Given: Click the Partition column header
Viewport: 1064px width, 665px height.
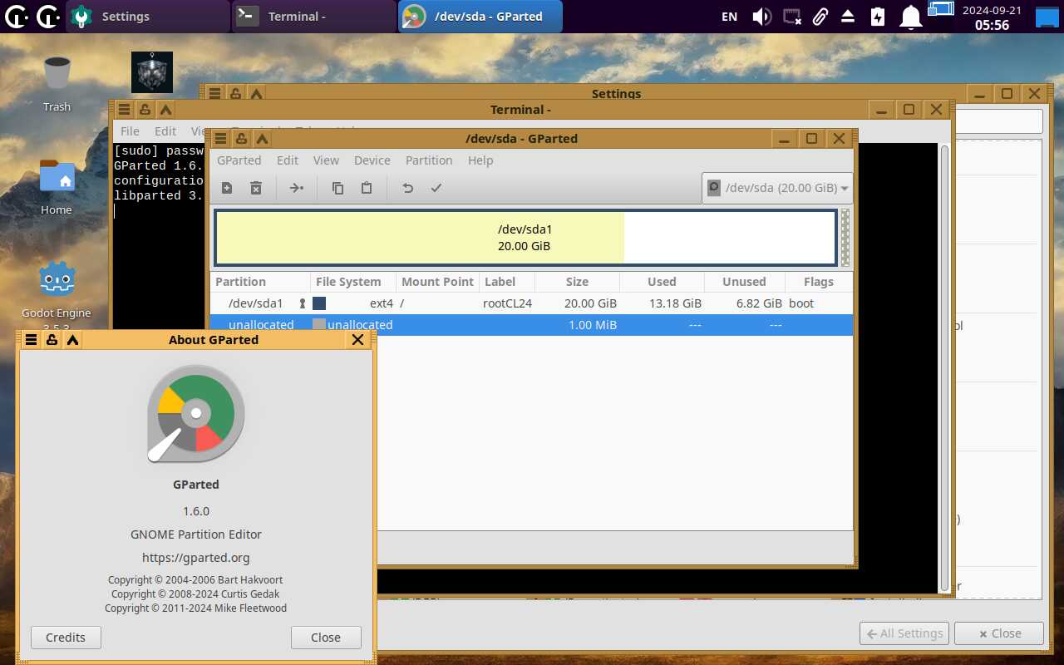Looking at the screenshot, I should click(260, 282).
